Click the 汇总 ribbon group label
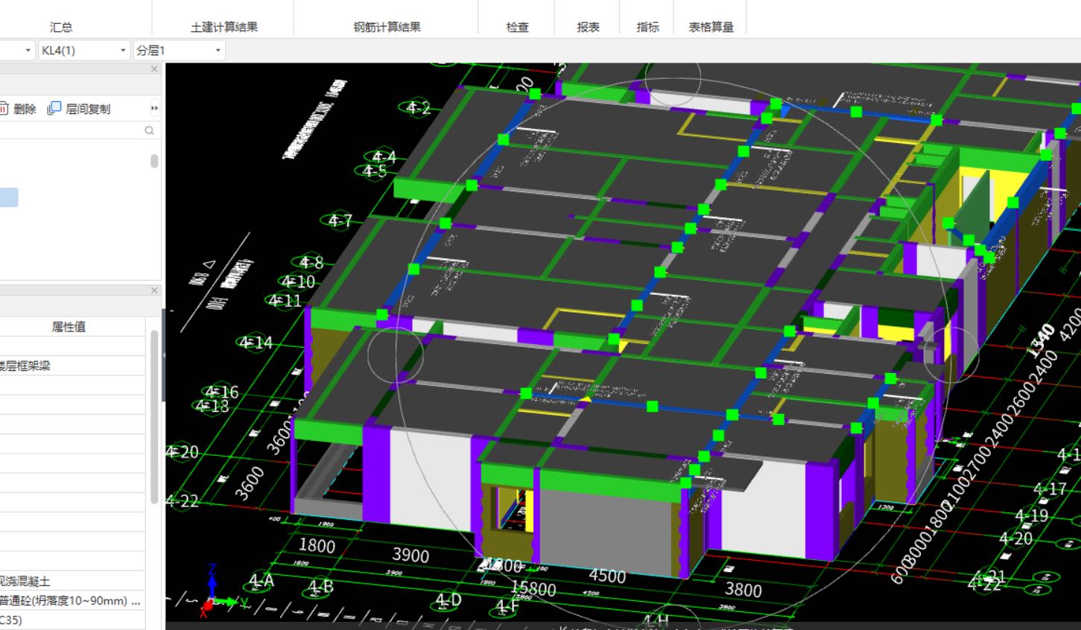The width and height of the screenshot is (1081, 630). point(61,27)
